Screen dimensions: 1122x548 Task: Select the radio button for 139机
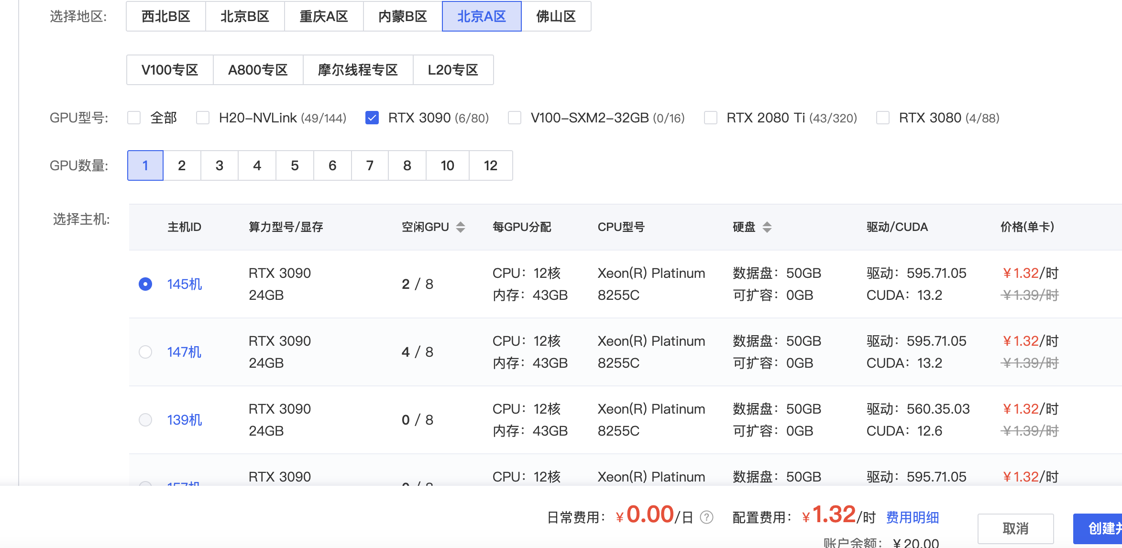tap(145, 420)
